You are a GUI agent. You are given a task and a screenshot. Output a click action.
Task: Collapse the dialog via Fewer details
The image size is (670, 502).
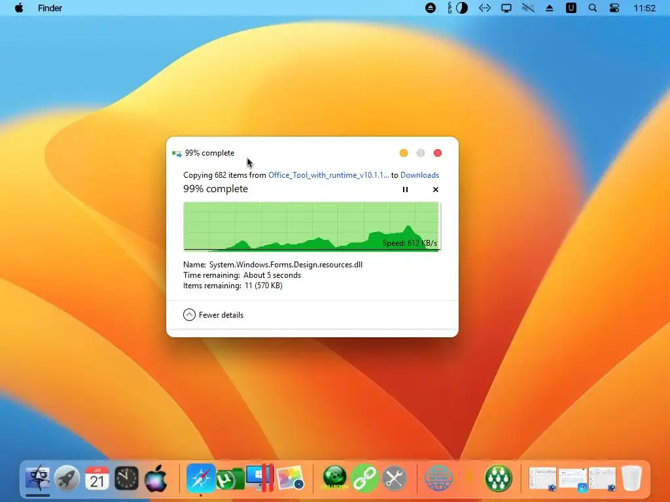coord(213,315)
